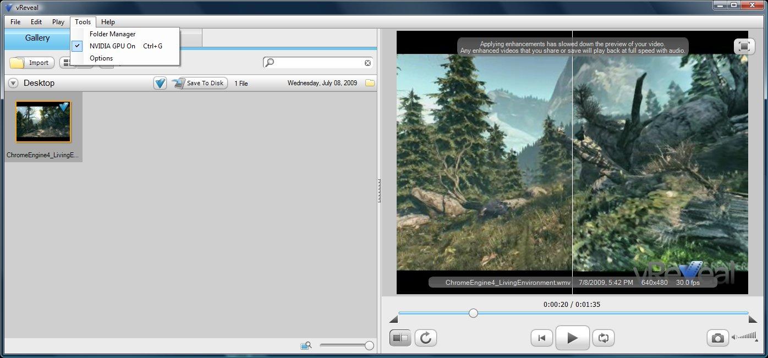The height and width of the screenshot is (358, 768).
Task: Click the search magnifier icon
Action: tap(270, 63)
